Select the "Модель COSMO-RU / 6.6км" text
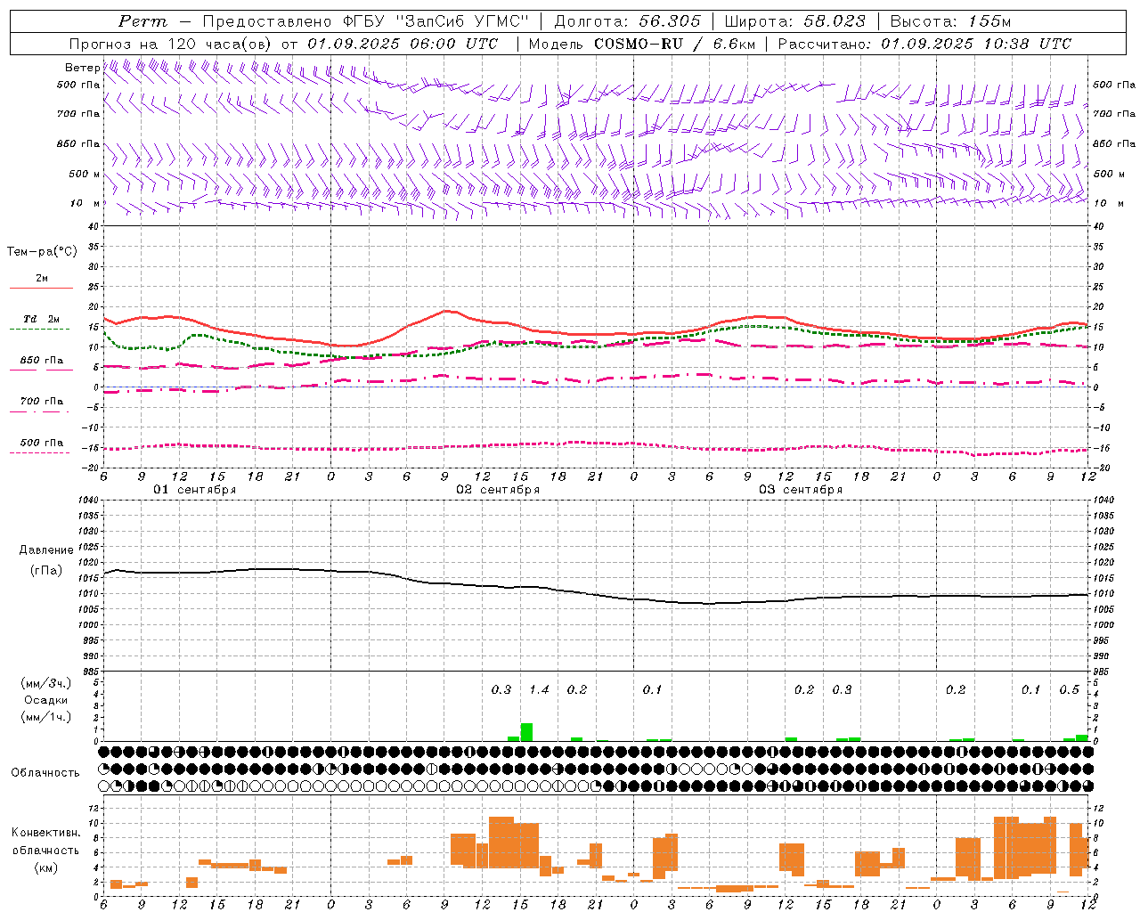The image size is (1140, 912). pos(641,44)
